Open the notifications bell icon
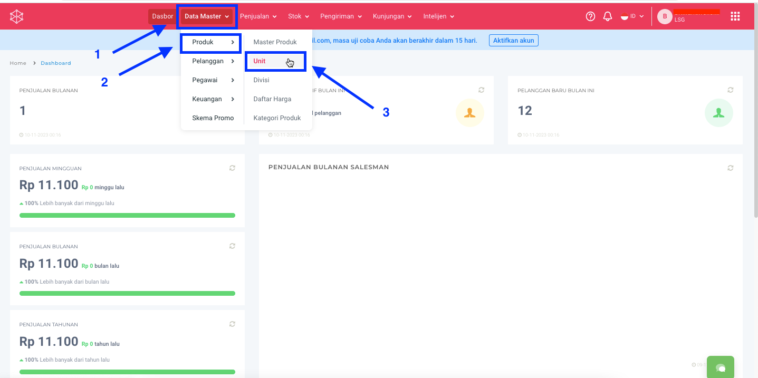This screenshot has height=378, width=758. (x=608, y=16)
